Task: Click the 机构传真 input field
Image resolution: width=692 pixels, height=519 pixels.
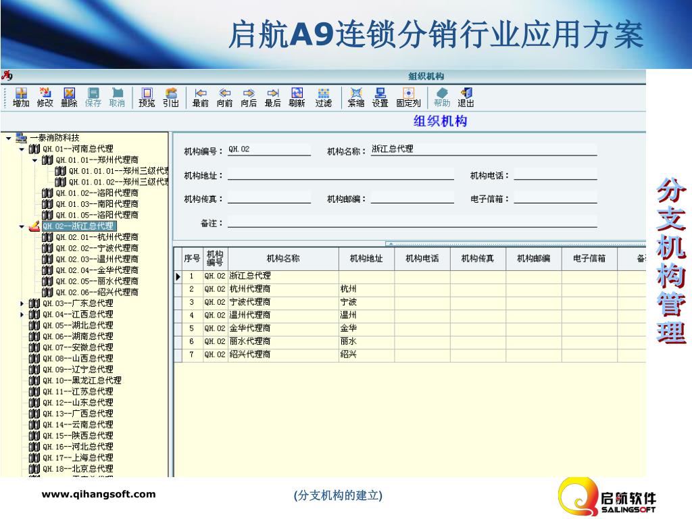Action: 269,198
